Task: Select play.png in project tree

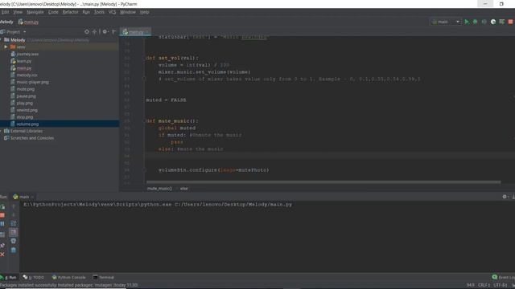Action: [x=22, y=104]
